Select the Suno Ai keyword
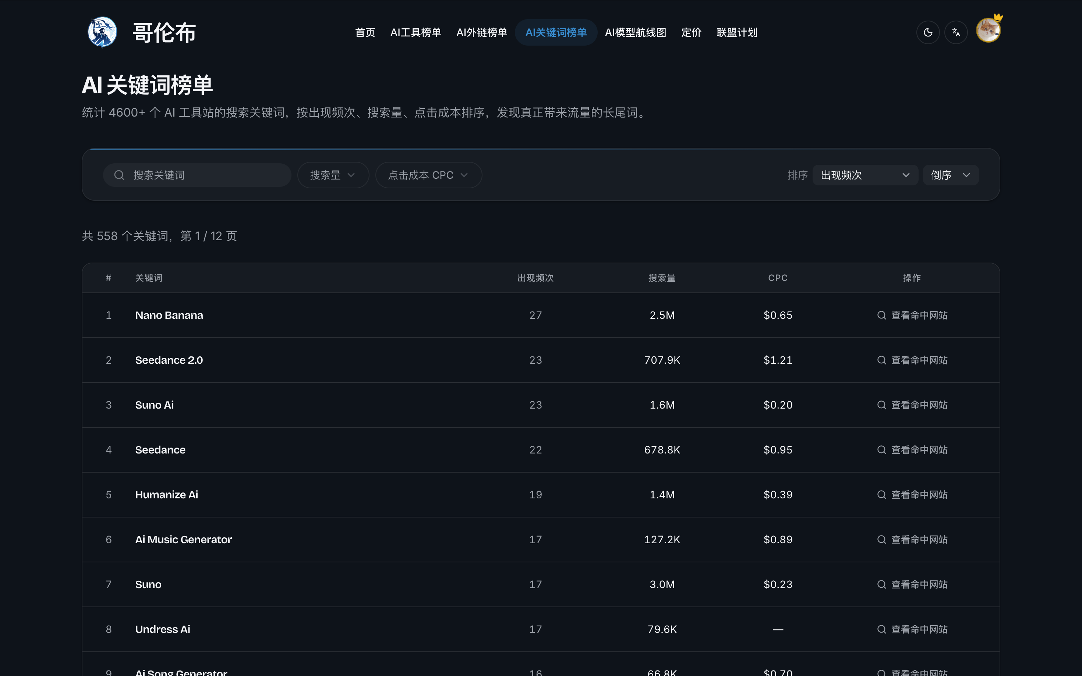The image size is (1082, 676). pos(154,405)
